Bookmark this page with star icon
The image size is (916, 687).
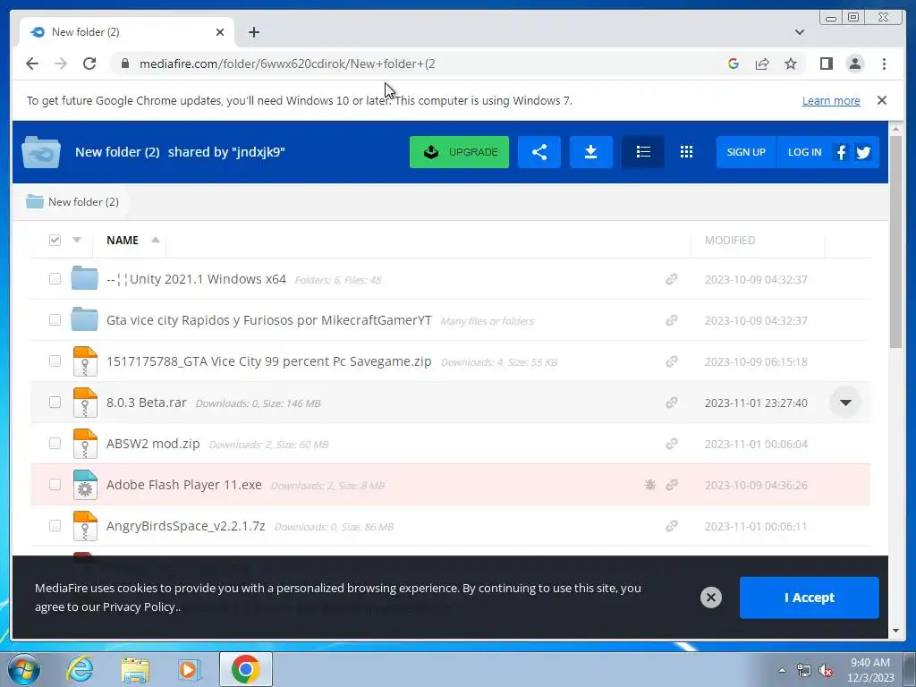coord(791,64)
